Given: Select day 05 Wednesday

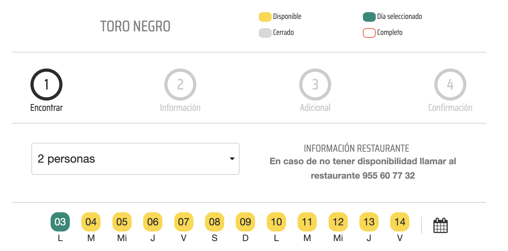Looking at the screenshot, I should pyautogui.click(x=122, y=222).
